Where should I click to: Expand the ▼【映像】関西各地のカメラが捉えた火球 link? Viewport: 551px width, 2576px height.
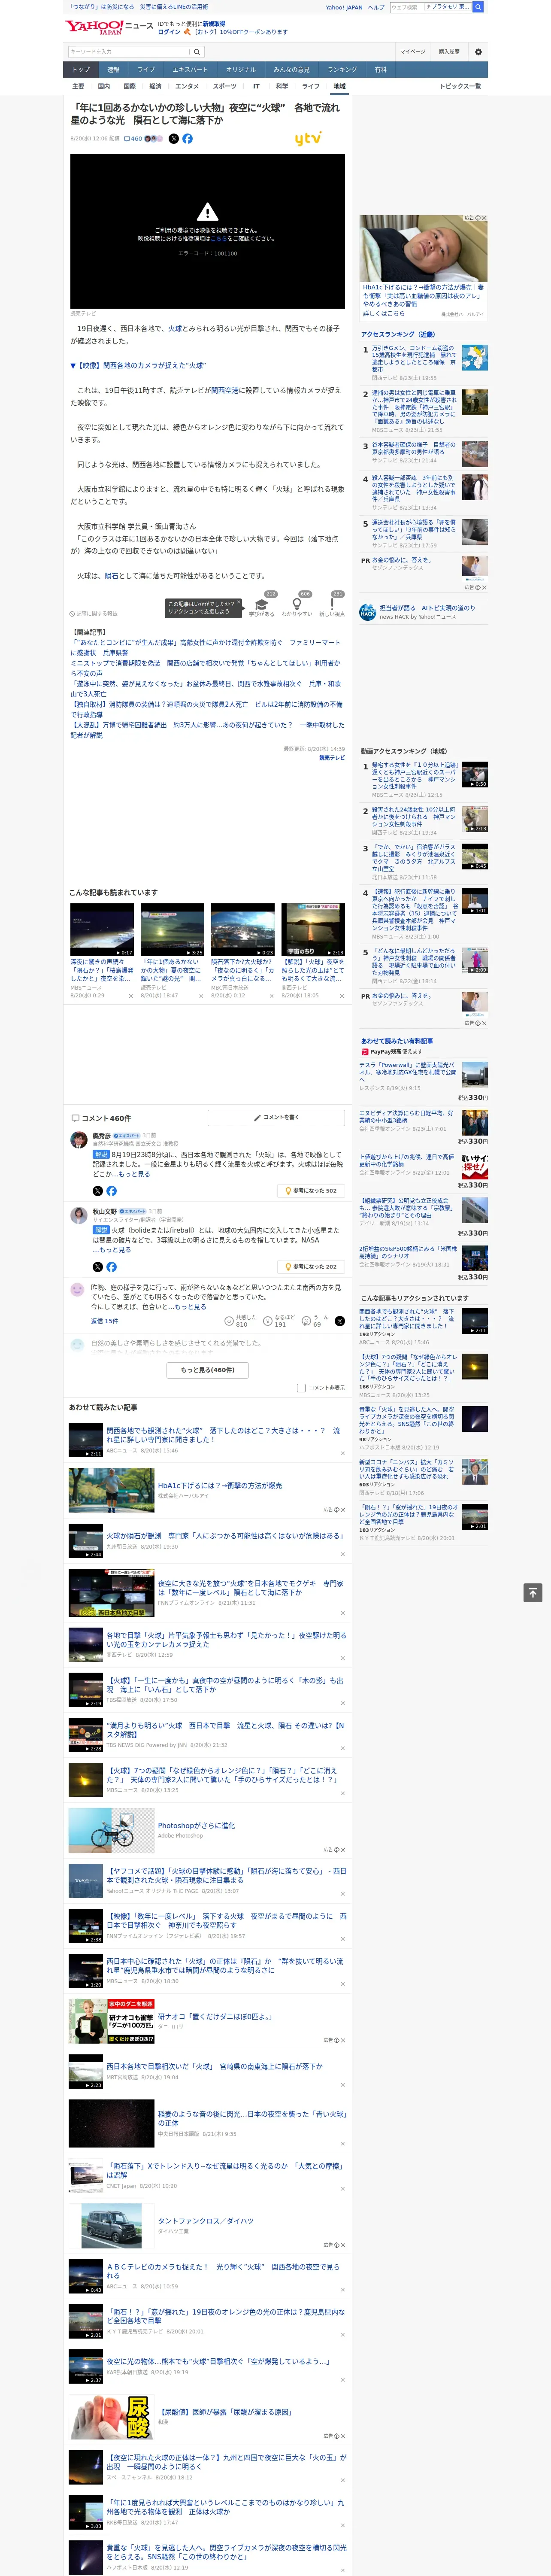[138, 365]
